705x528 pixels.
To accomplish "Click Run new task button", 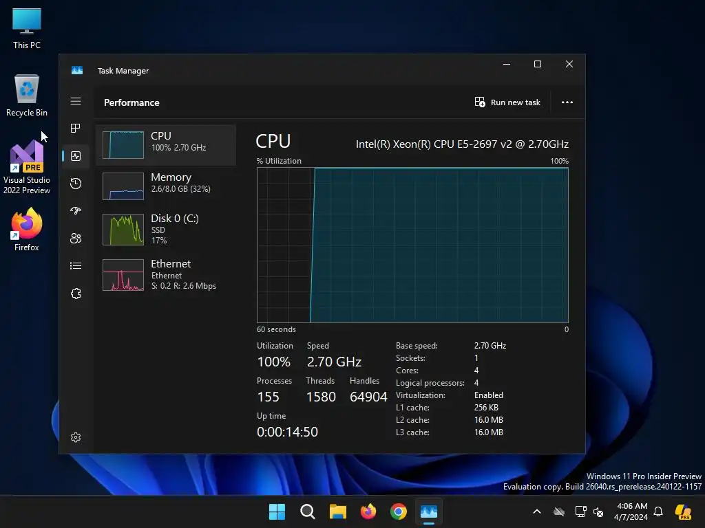I will coord(507,102).
